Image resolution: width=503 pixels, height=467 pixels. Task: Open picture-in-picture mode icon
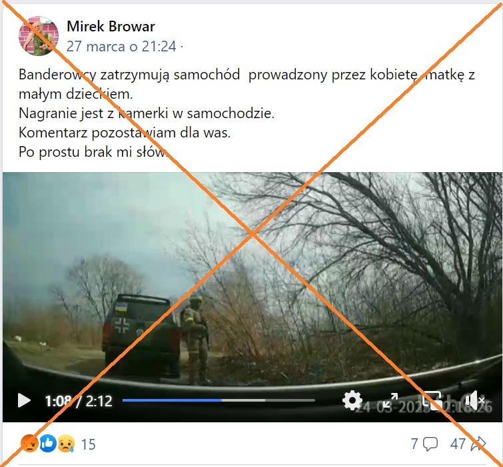click(432, 400)
